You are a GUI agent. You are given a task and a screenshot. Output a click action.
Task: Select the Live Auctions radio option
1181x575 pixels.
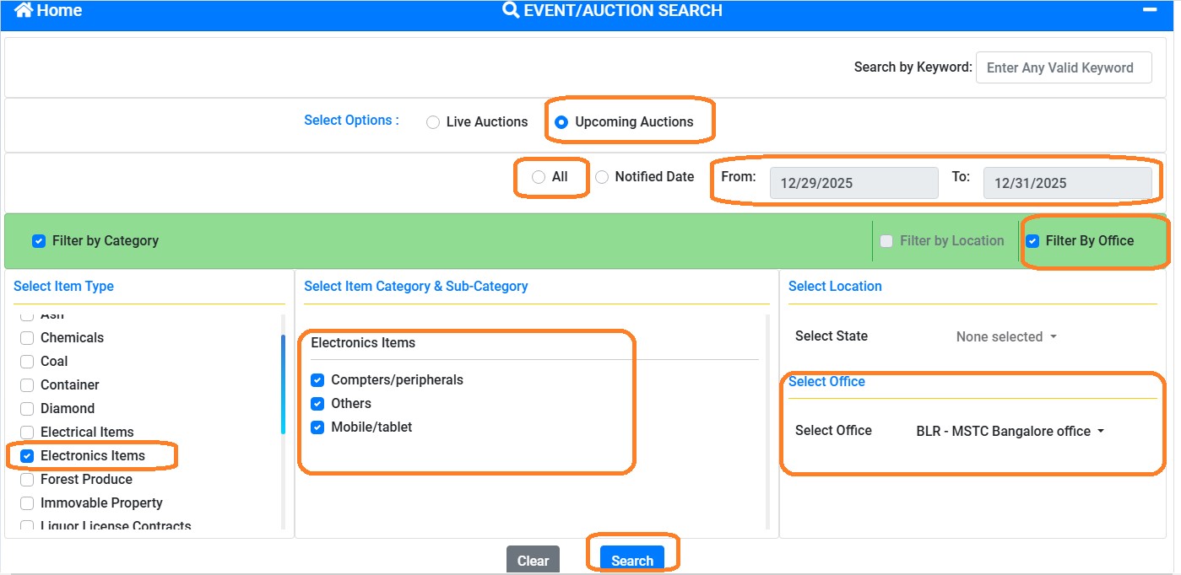coord(433,122)
